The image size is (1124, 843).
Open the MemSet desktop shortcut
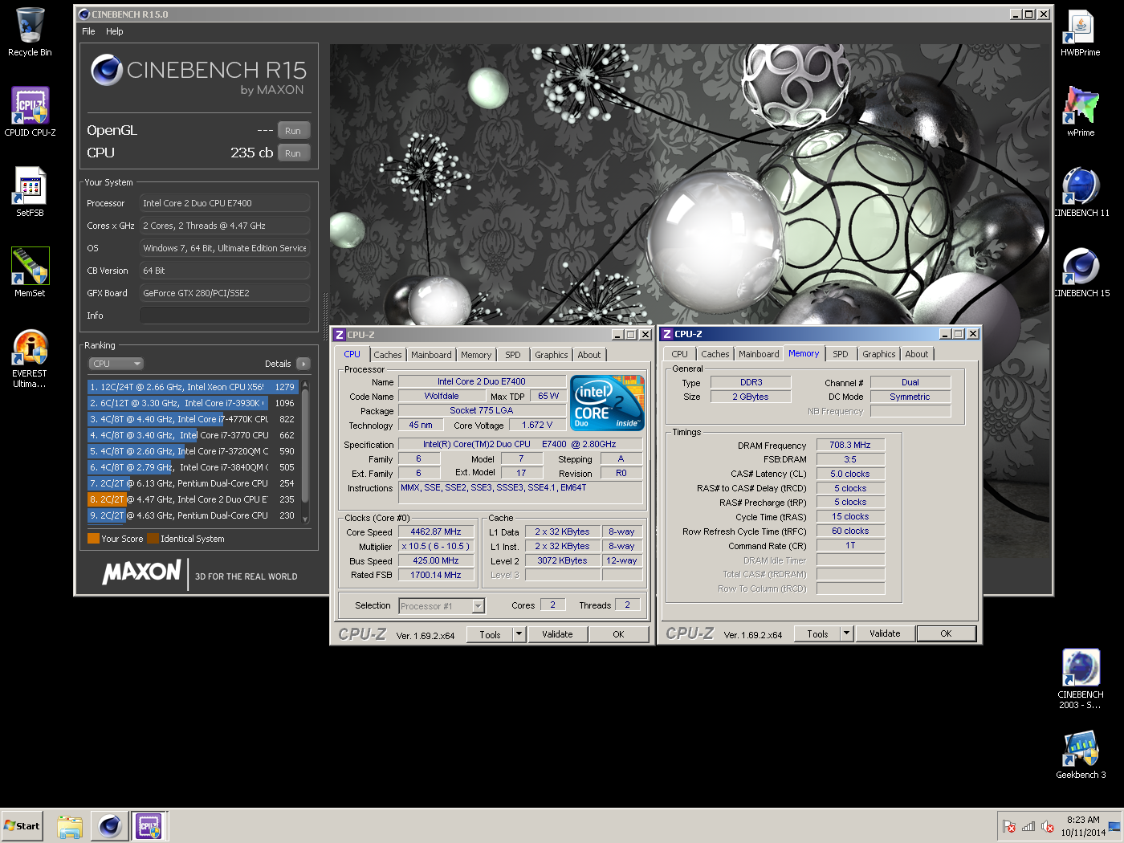(x=30, y=273)
